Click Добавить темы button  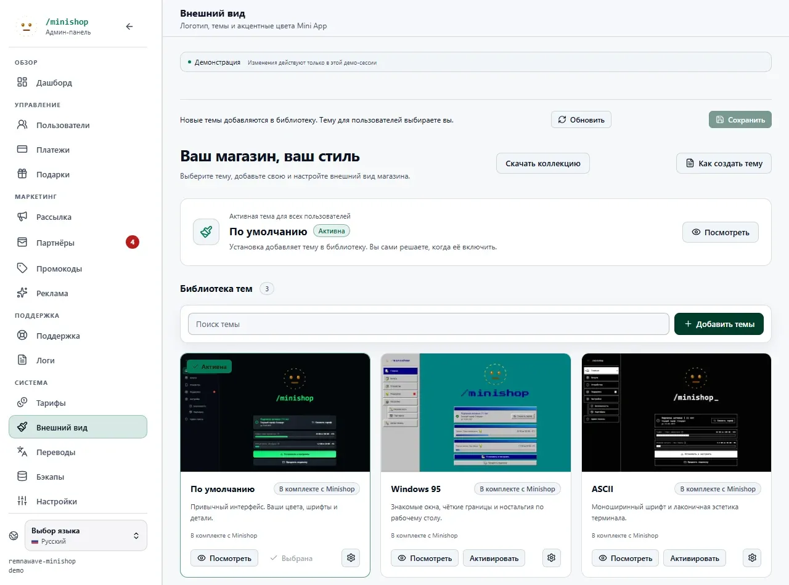[719, 324]
